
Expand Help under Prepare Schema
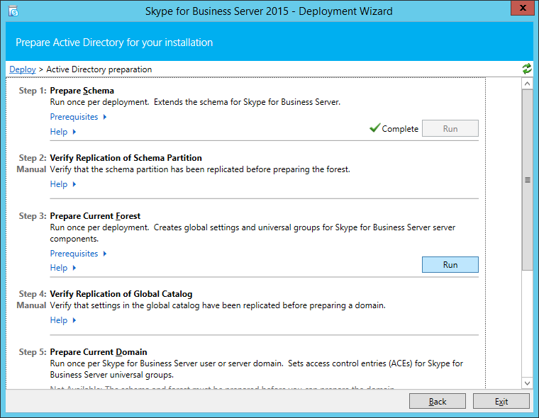click(63, 132)
